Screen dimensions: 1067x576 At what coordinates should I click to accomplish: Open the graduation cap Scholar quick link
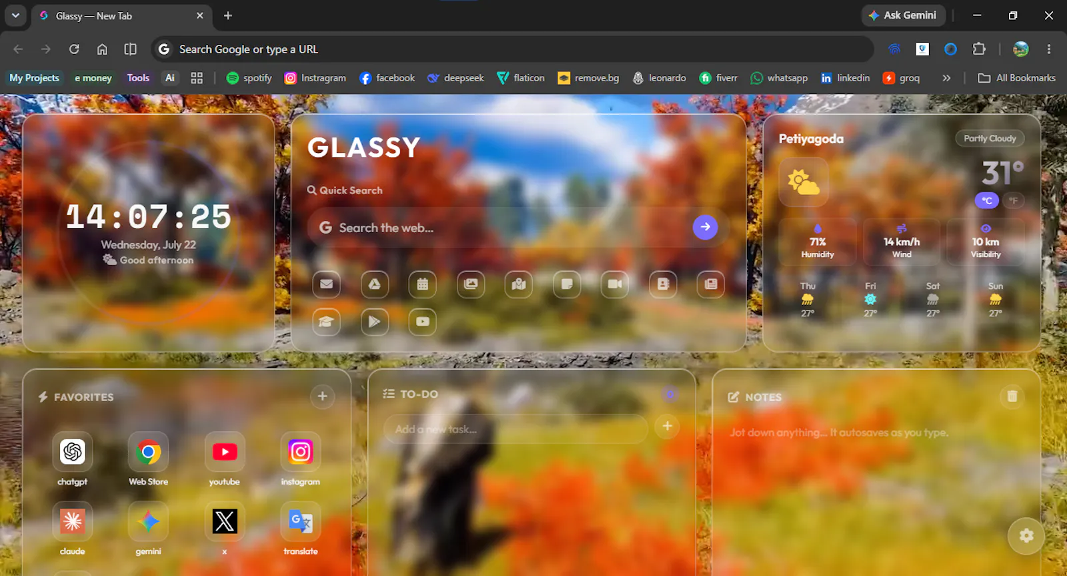click(327, 322)
